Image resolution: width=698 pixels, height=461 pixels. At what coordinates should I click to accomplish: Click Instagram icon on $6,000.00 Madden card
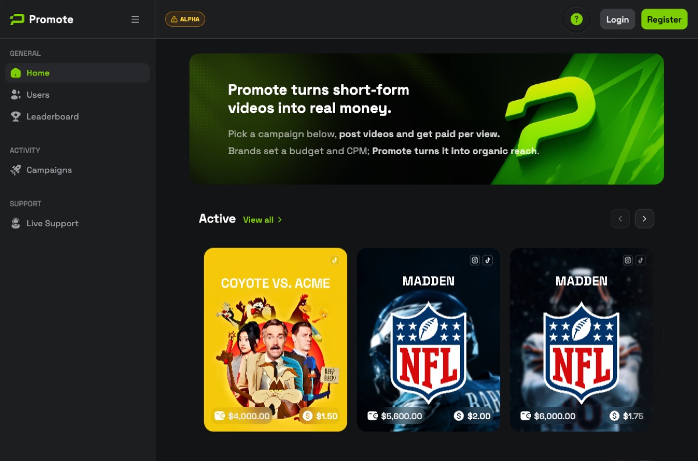pos(628,260)
